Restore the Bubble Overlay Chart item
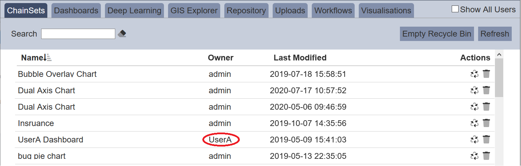 click(x=474, y=74)
